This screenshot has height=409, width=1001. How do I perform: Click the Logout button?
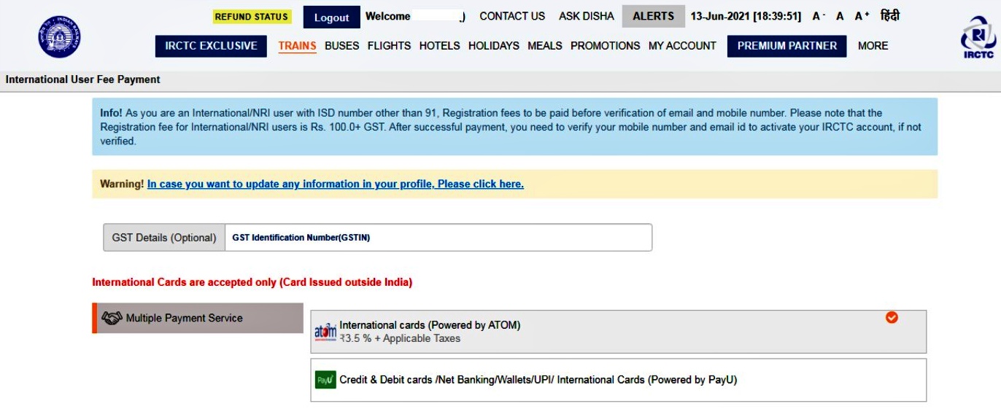click(x=331, y=17)
